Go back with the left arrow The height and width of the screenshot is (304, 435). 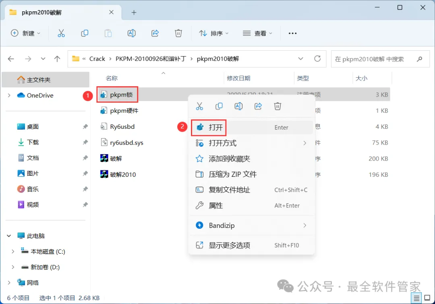pos(11,59)
